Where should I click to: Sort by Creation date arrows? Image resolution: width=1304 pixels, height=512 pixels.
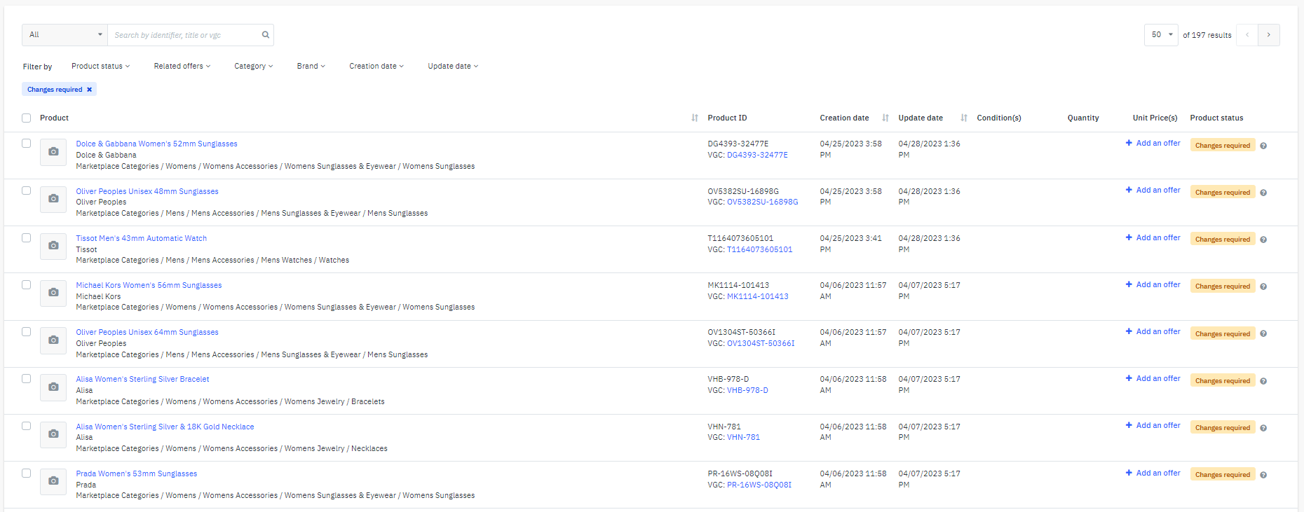coord(885,118)
